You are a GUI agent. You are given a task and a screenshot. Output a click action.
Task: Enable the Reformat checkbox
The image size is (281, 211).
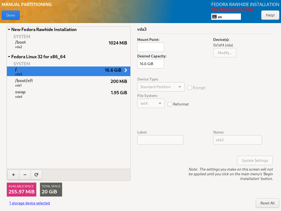pyautogui.click(x=170, y=104)
